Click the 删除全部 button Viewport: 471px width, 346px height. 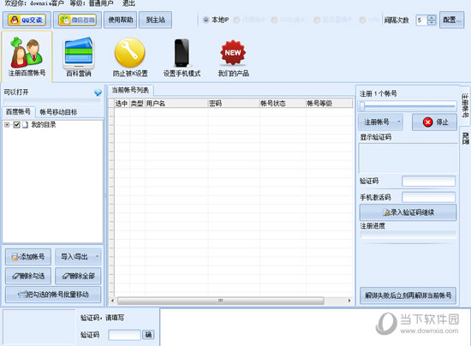pos(78,276)
